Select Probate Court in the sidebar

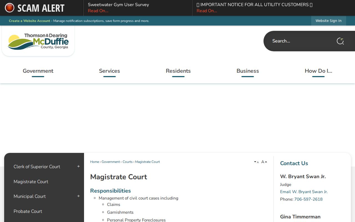(x=28, y=211)
